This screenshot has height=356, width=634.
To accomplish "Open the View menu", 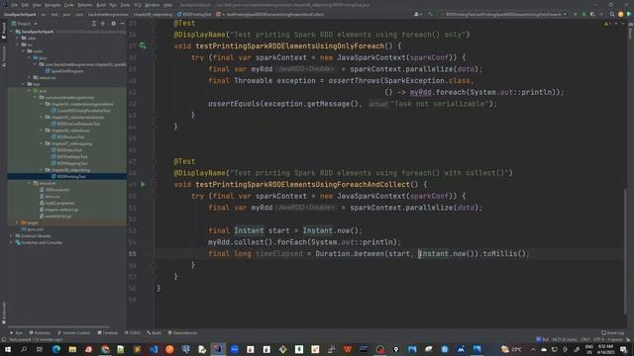I will (x=37, y=5).
